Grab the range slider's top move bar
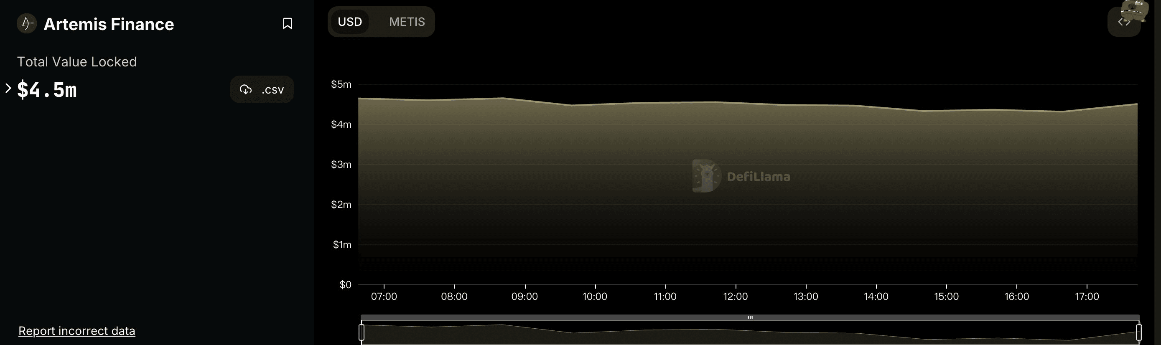The height and width of the screenshot is (345, 1161). (x=750, y=317)
